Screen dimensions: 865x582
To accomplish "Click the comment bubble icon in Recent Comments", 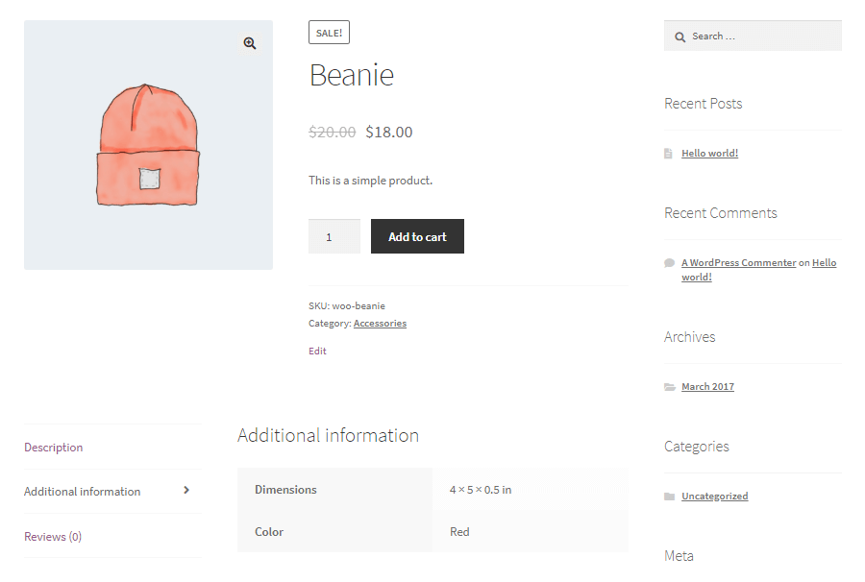I will 669,261.
